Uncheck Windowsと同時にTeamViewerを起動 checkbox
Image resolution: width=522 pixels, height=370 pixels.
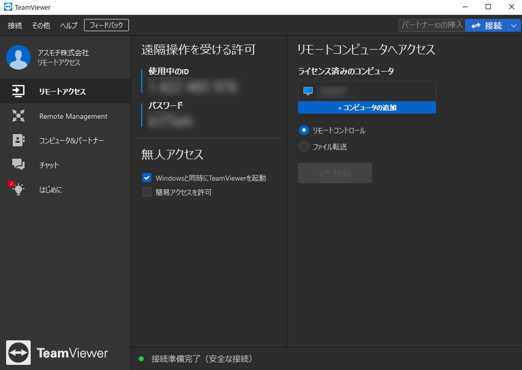click(x=147, y=178)
